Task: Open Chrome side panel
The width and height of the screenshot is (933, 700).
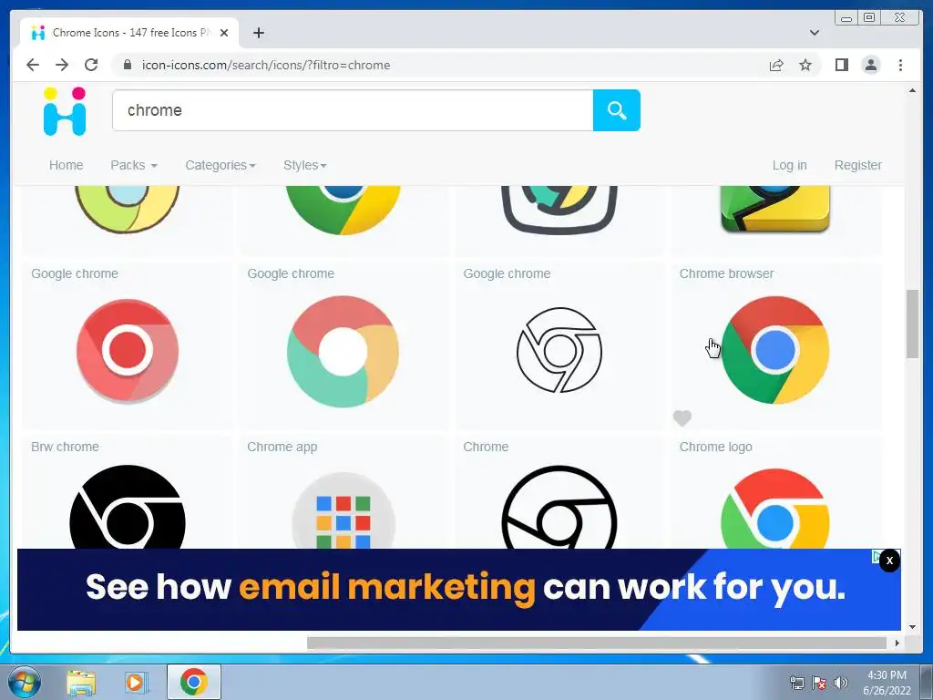Action: [x=841, y=65]
